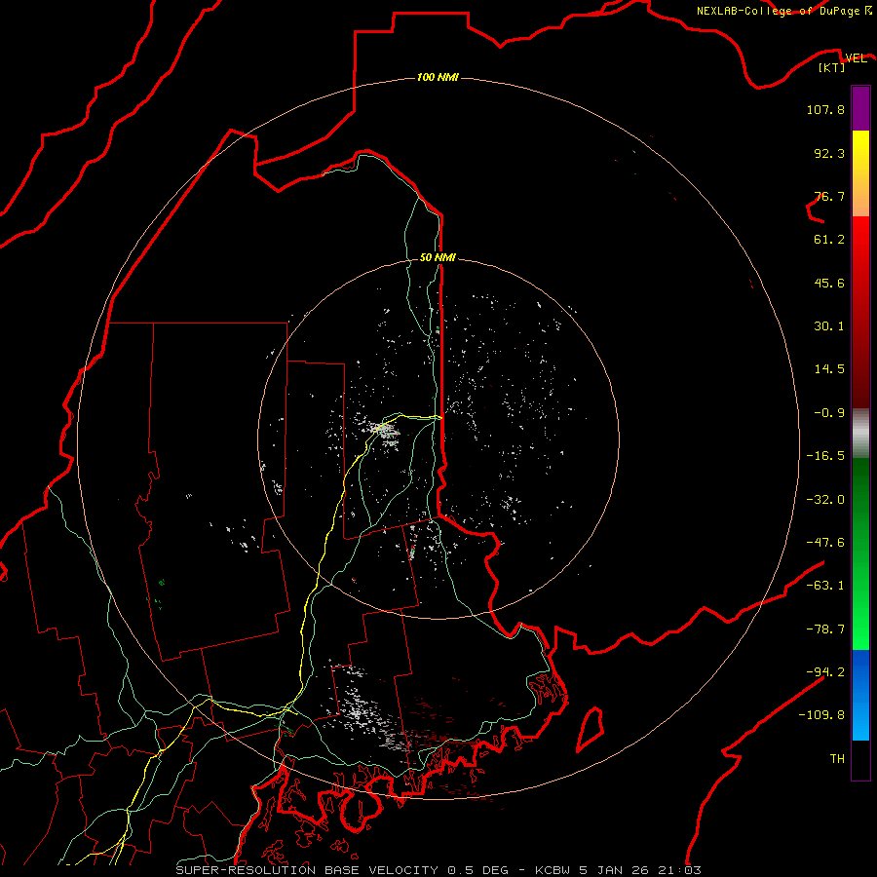
Task: Click the -47.6 velocity scale value
Action: click(x=825, y=543)
